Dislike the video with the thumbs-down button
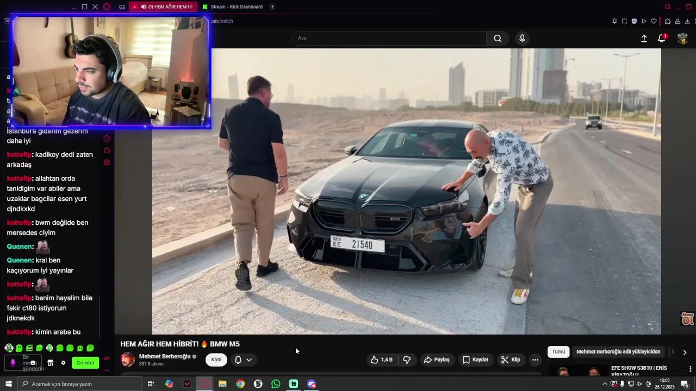The image size is (696, 391). (407, 360)
